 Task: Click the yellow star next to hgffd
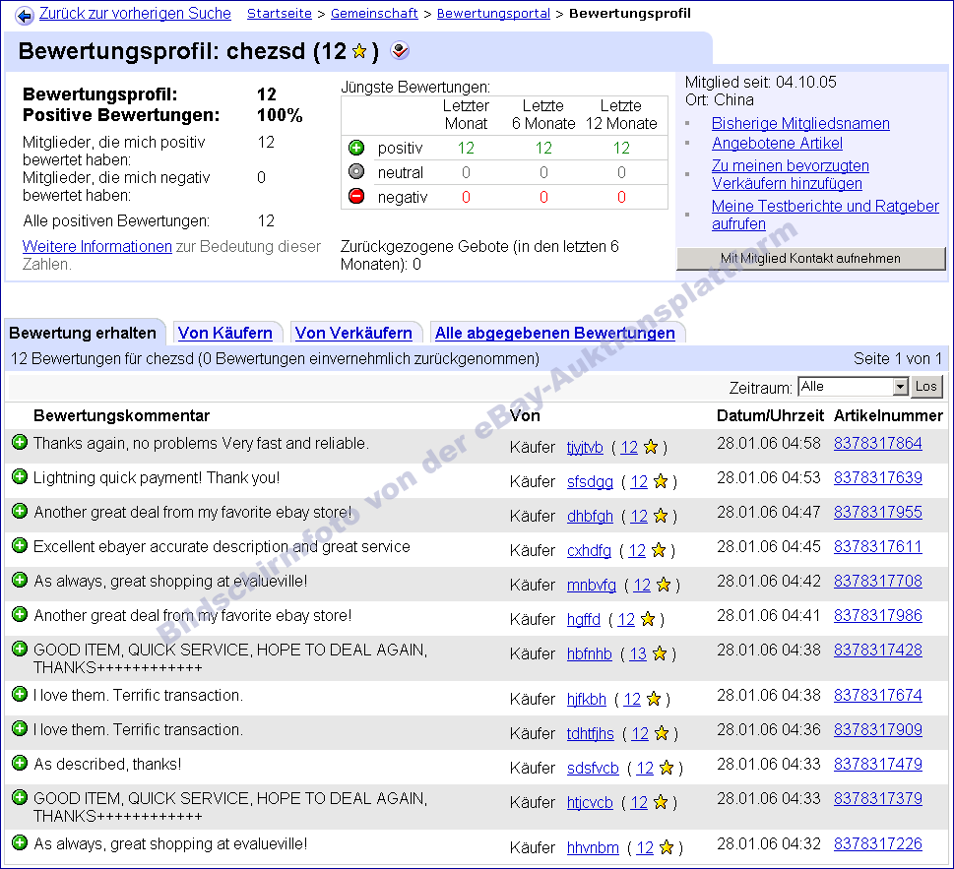[x=648, y=619]
